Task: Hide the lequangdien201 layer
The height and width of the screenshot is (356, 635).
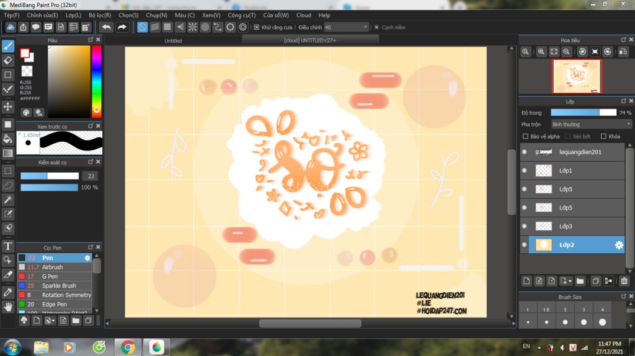Action: point(525,152)
